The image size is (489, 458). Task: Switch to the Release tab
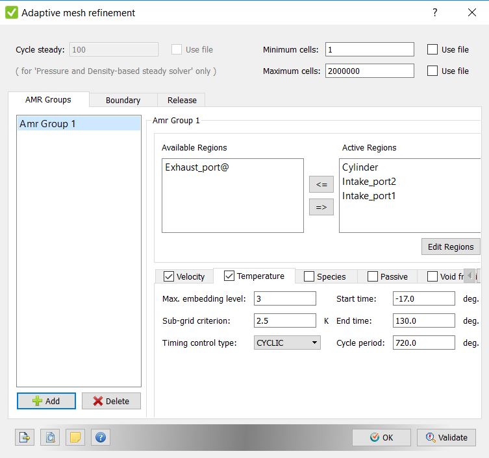182,101
